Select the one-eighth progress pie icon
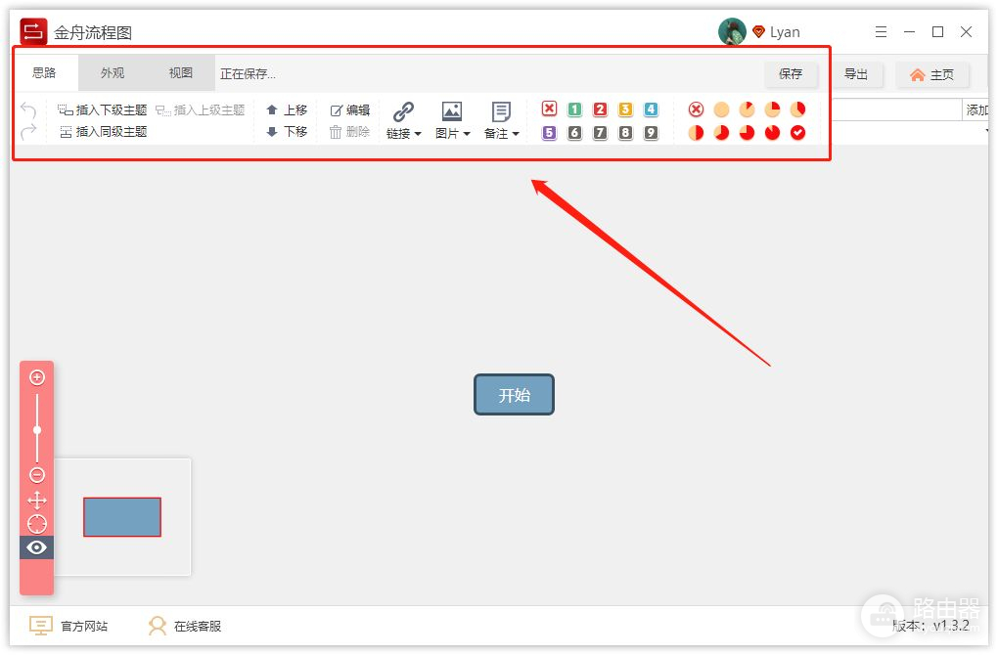The image size is (998, 655). (x=748, y=109)
